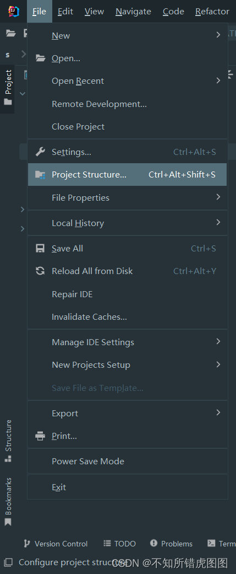Click the IntelliJ IDEA logo icon

coord(14,12)
